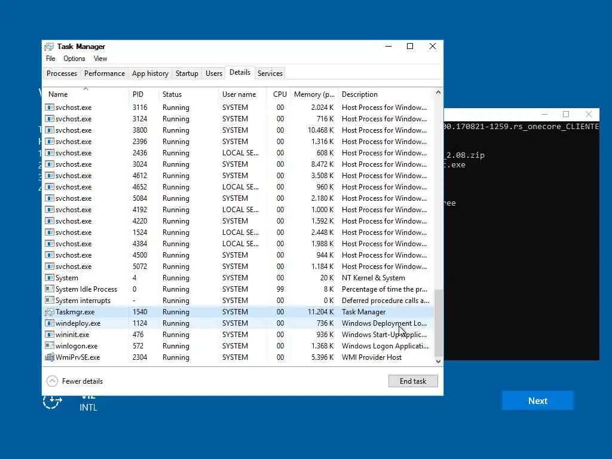The width and height of the screenshot is (612, 459).
Task: Close the console window behind Task Manager
Action: point(589,114)
